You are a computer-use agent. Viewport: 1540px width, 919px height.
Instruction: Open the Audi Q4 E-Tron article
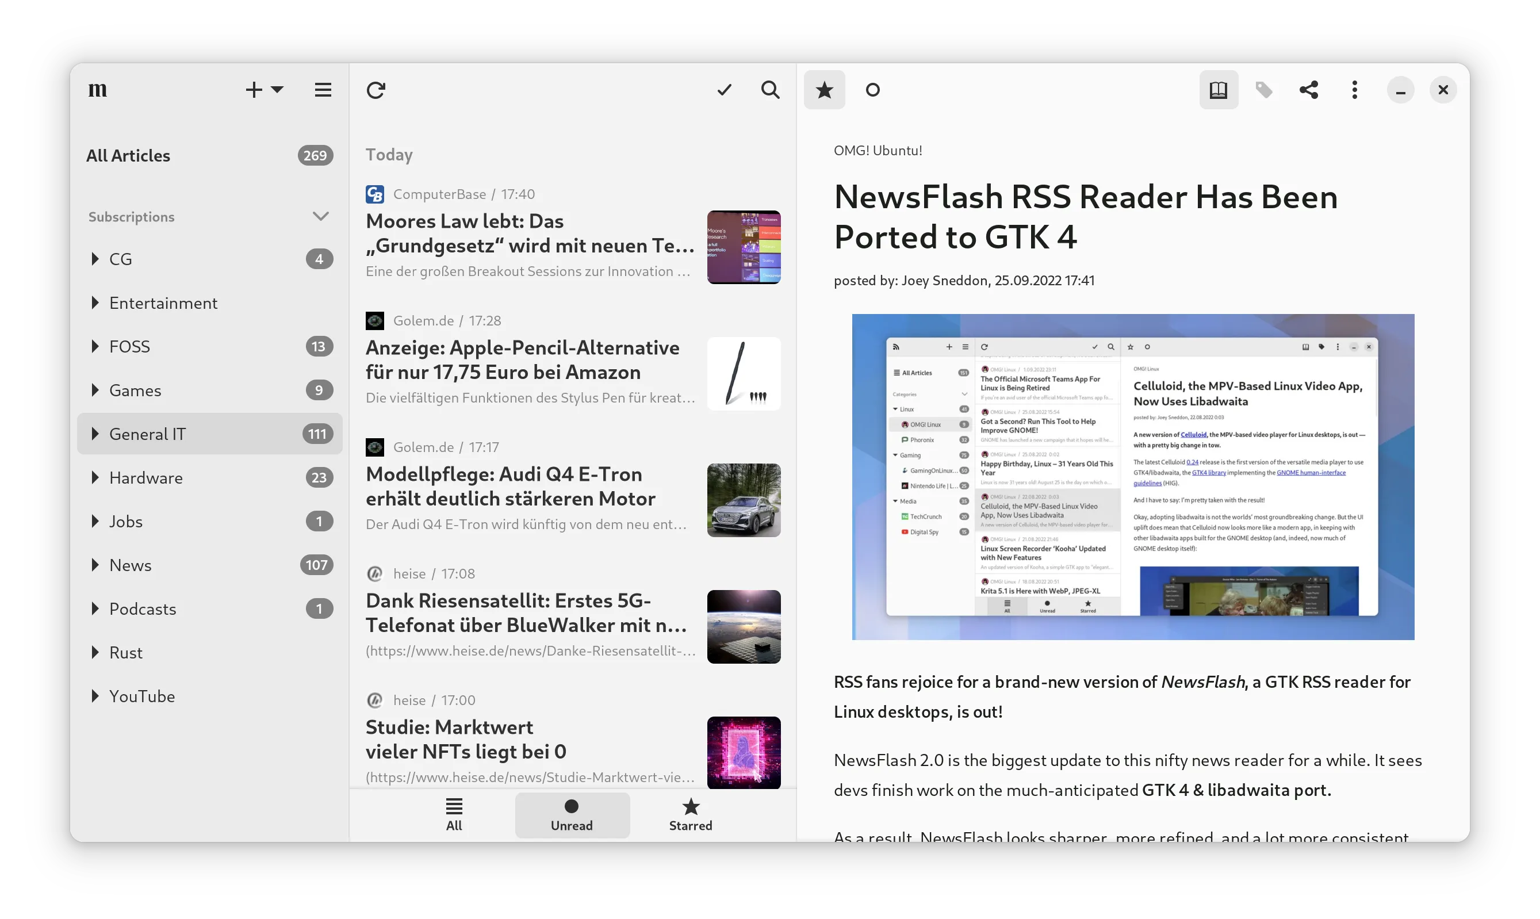(510, 486)
